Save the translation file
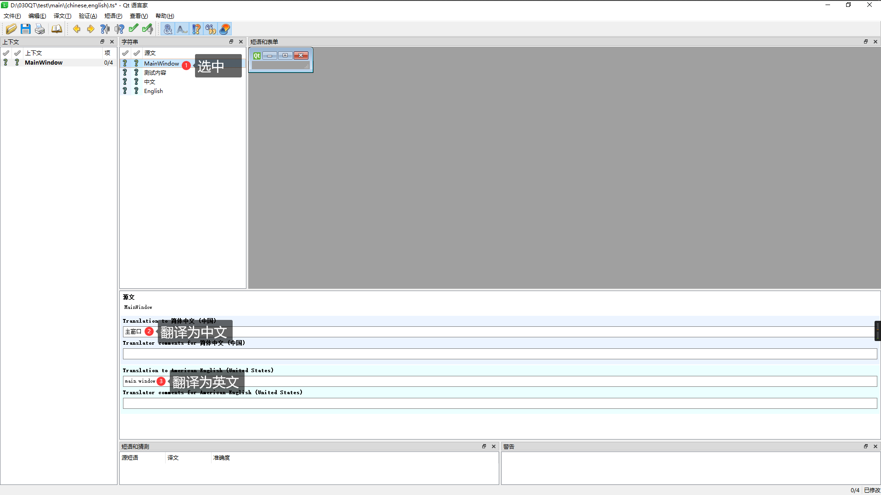The height and width of the screenshot is (495, 881). click(26, 29)
